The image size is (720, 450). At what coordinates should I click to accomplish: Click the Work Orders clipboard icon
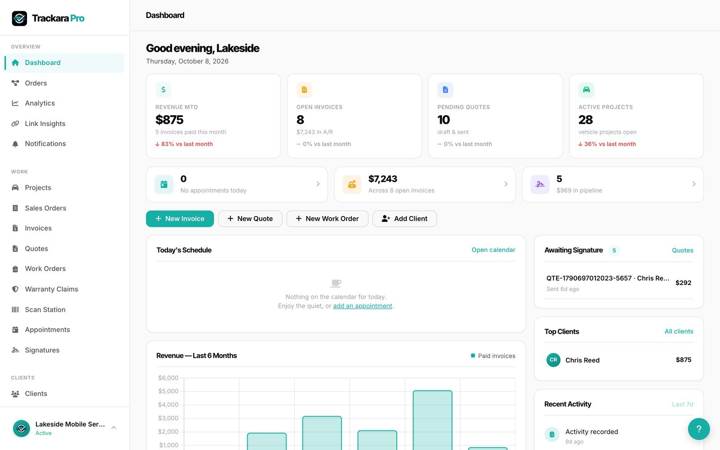15,269
